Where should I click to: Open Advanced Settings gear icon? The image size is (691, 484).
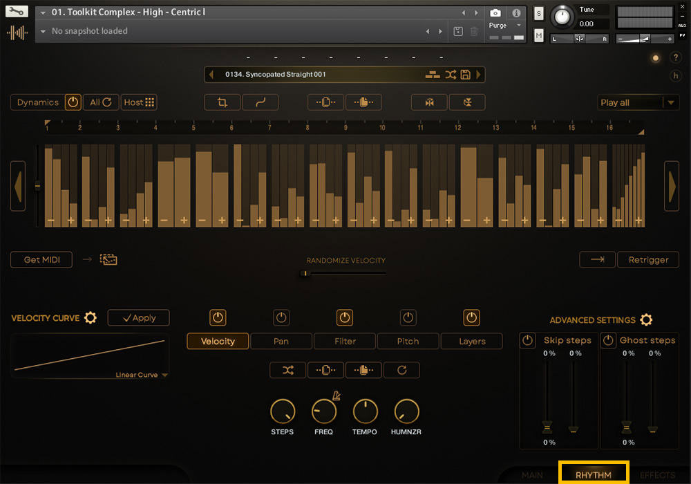[x=646, y=320]
